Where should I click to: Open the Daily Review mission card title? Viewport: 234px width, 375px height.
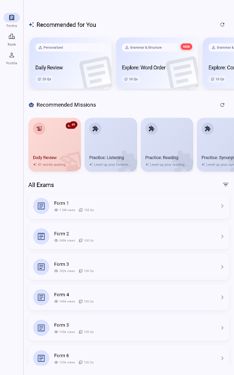pos(45,158)
